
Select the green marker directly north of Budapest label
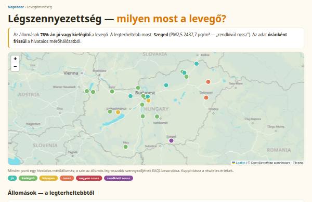pos(138,88)
